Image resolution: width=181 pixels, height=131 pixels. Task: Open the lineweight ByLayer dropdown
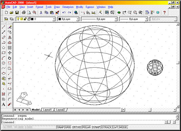146,19
